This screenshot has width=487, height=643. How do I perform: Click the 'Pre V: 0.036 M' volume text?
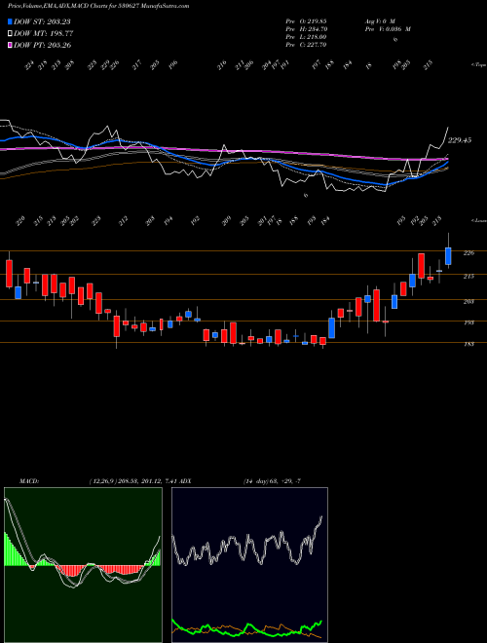[x=388, y=29]
